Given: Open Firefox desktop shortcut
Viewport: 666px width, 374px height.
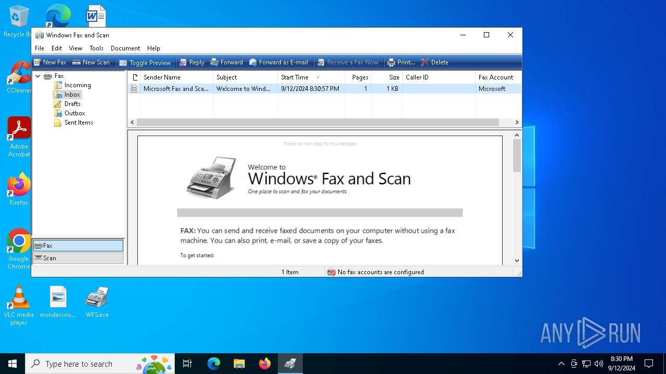Looking at the screenshot, I should 19,189.
